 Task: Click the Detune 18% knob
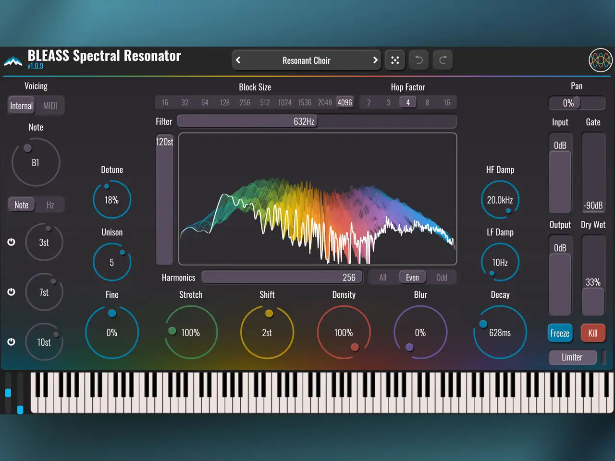pos(111,200)
